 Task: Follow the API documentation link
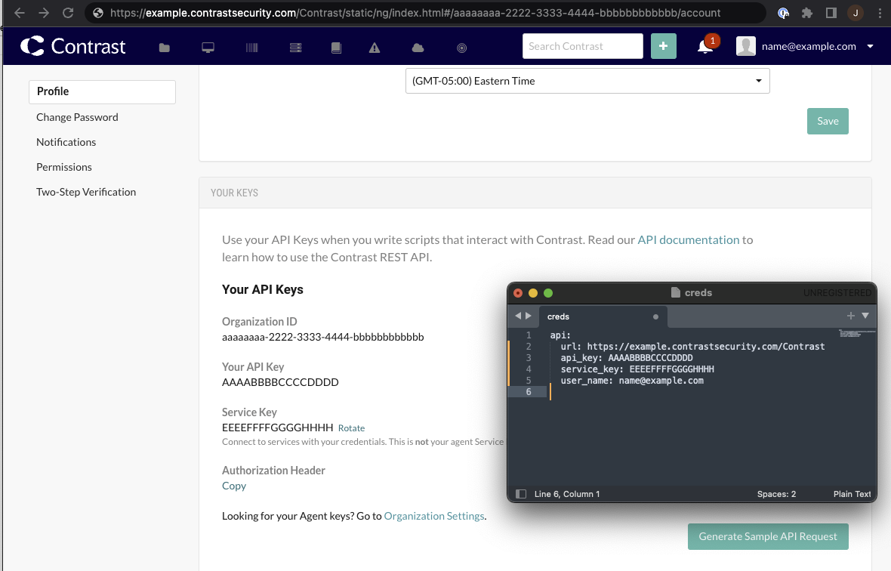[688, 239]
